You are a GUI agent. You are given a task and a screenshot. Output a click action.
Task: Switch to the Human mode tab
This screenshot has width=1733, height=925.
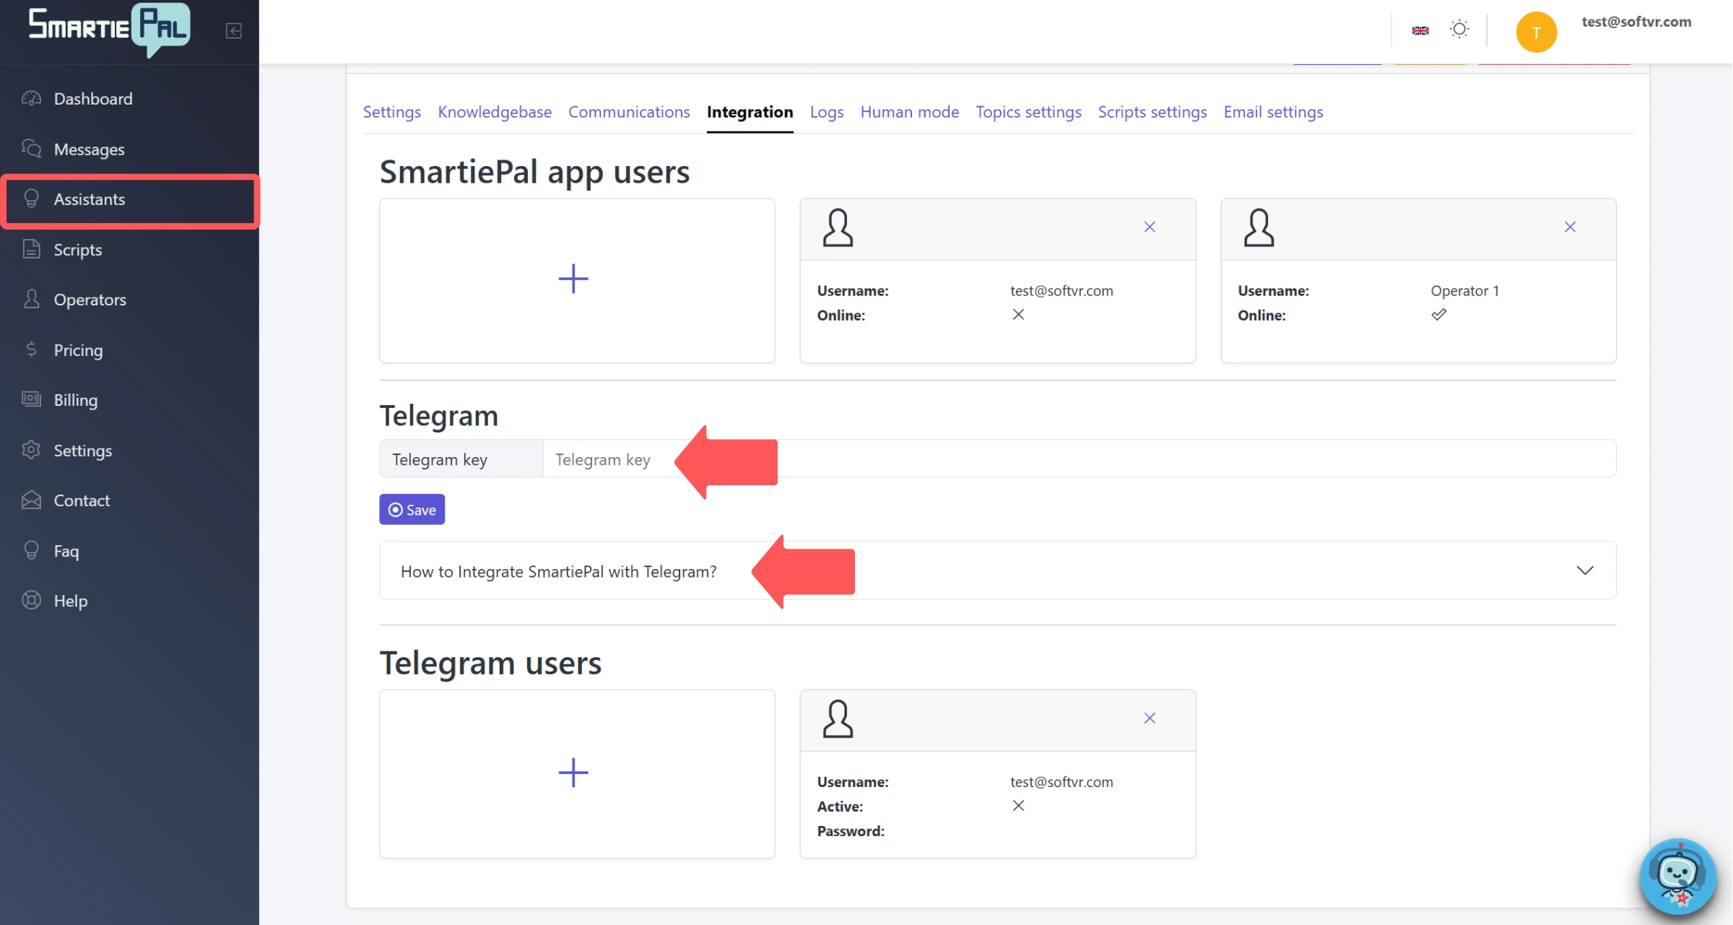click(909, 112)
